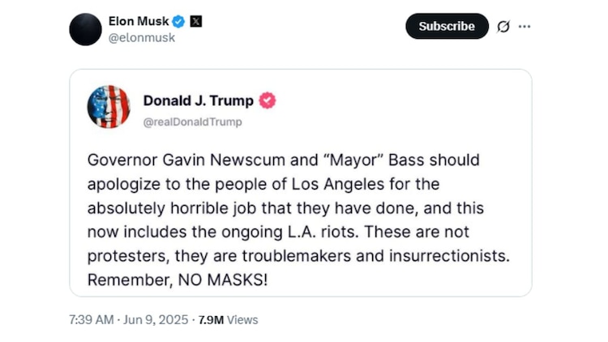Visit the @elonmusk handle

(x=140, y=39)
